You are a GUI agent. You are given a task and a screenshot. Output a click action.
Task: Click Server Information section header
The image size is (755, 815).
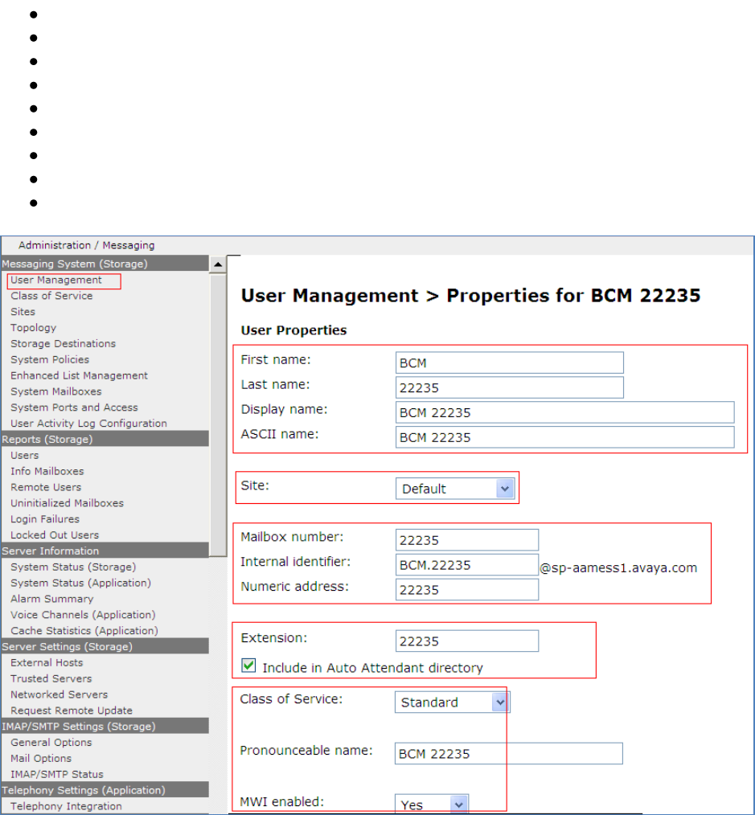click(x=105, y=551)
